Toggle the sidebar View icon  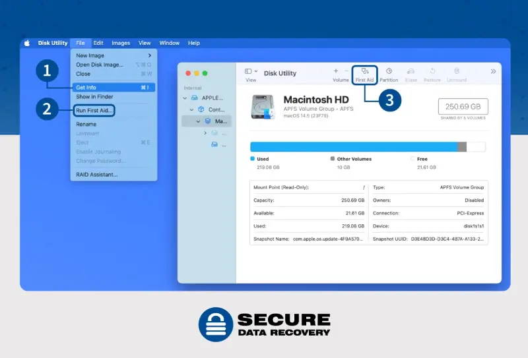248,71
